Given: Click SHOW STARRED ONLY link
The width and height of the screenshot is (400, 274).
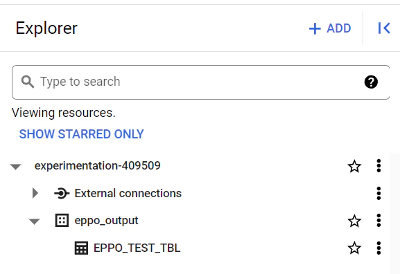Looking at the screenshot, I should tap(82, 134).
